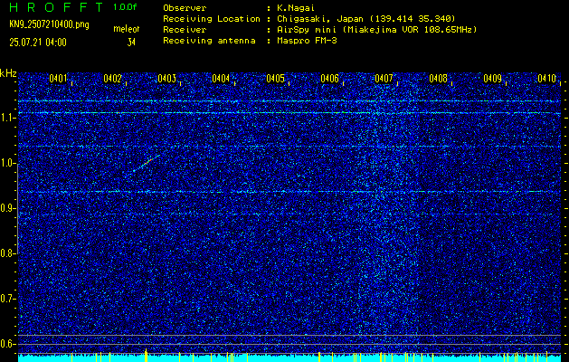This screenshot has height=362, width=569.
Task: Select the 0406 time marker
Action: (x=330, y=79)
